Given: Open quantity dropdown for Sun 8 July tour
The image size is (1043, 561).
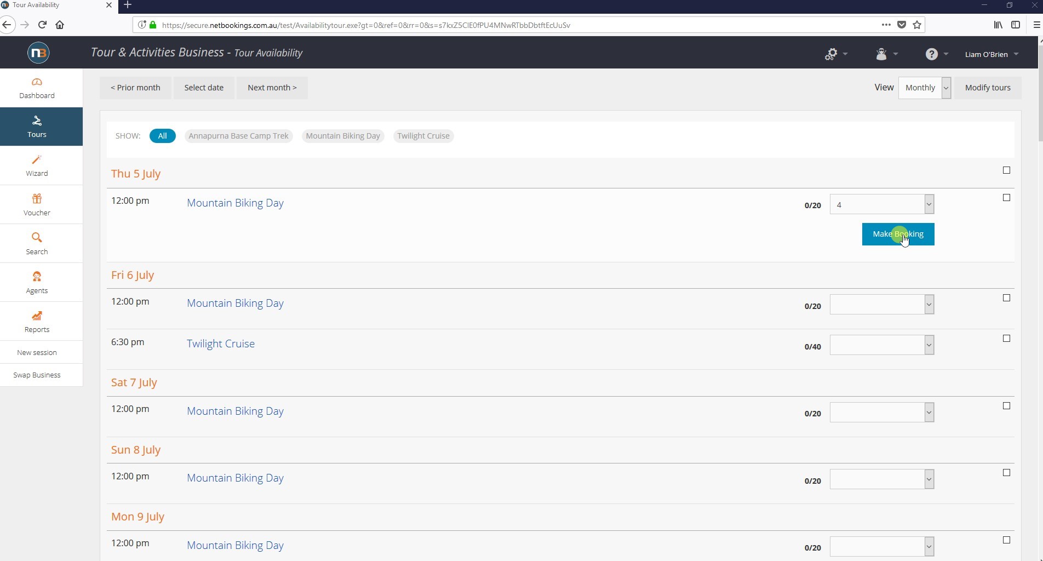Looking at the screenshot, I should tap(882, 479).
